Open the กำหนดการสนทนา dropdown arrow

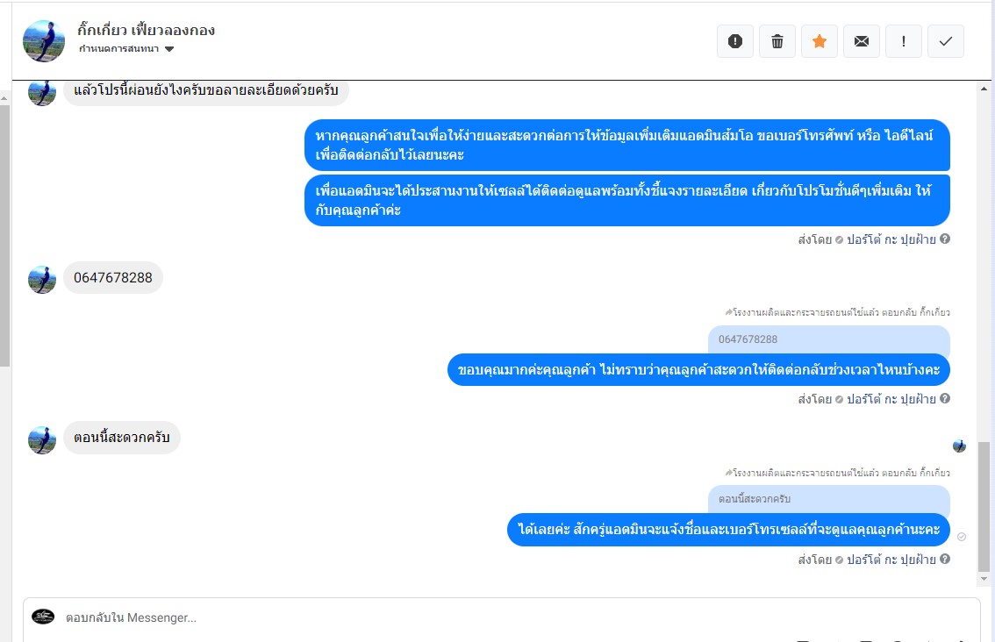pyautogui.click(x=169, y=49)
